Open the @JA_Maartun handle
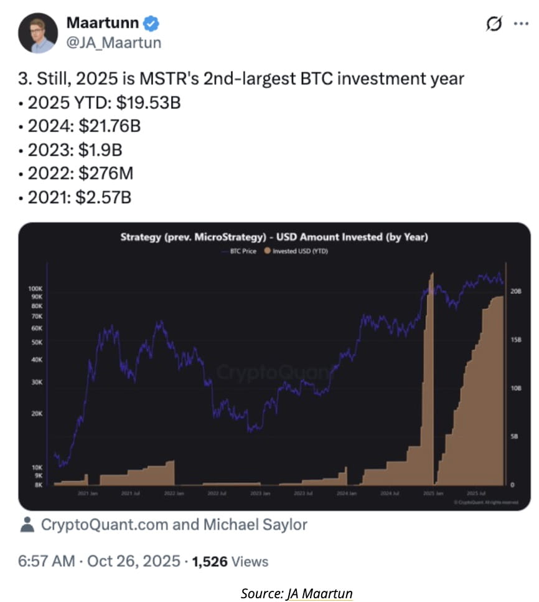This screenshot has height=602, width=539. 113,42
